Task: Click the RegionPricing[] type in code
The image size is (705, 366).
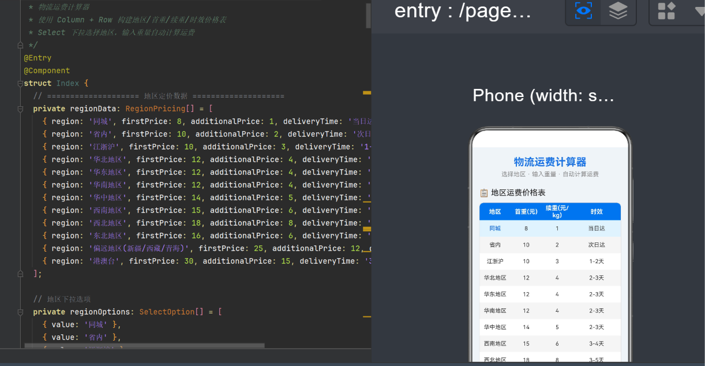Action: tap(160, 109)
